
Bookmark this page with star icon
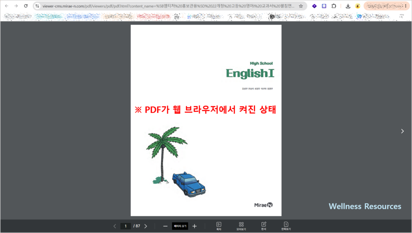301,6
